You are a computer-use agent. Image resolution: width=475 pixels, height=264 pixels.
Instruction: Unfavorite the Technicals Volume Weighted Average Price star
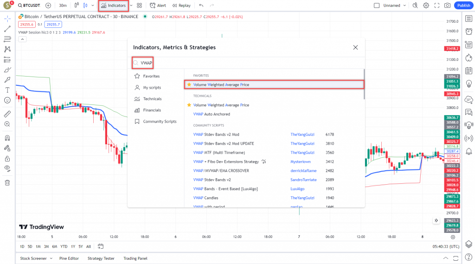pyautogui.click(x=189, y=105)
